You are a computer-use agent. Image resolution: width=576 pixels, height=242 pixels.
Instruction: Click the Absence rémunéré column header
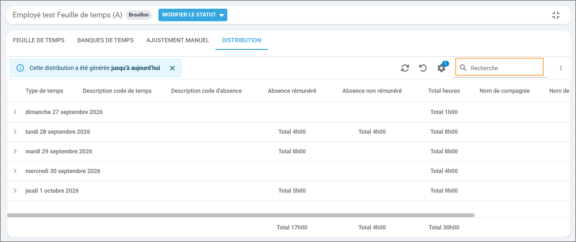tap(292, 91)
